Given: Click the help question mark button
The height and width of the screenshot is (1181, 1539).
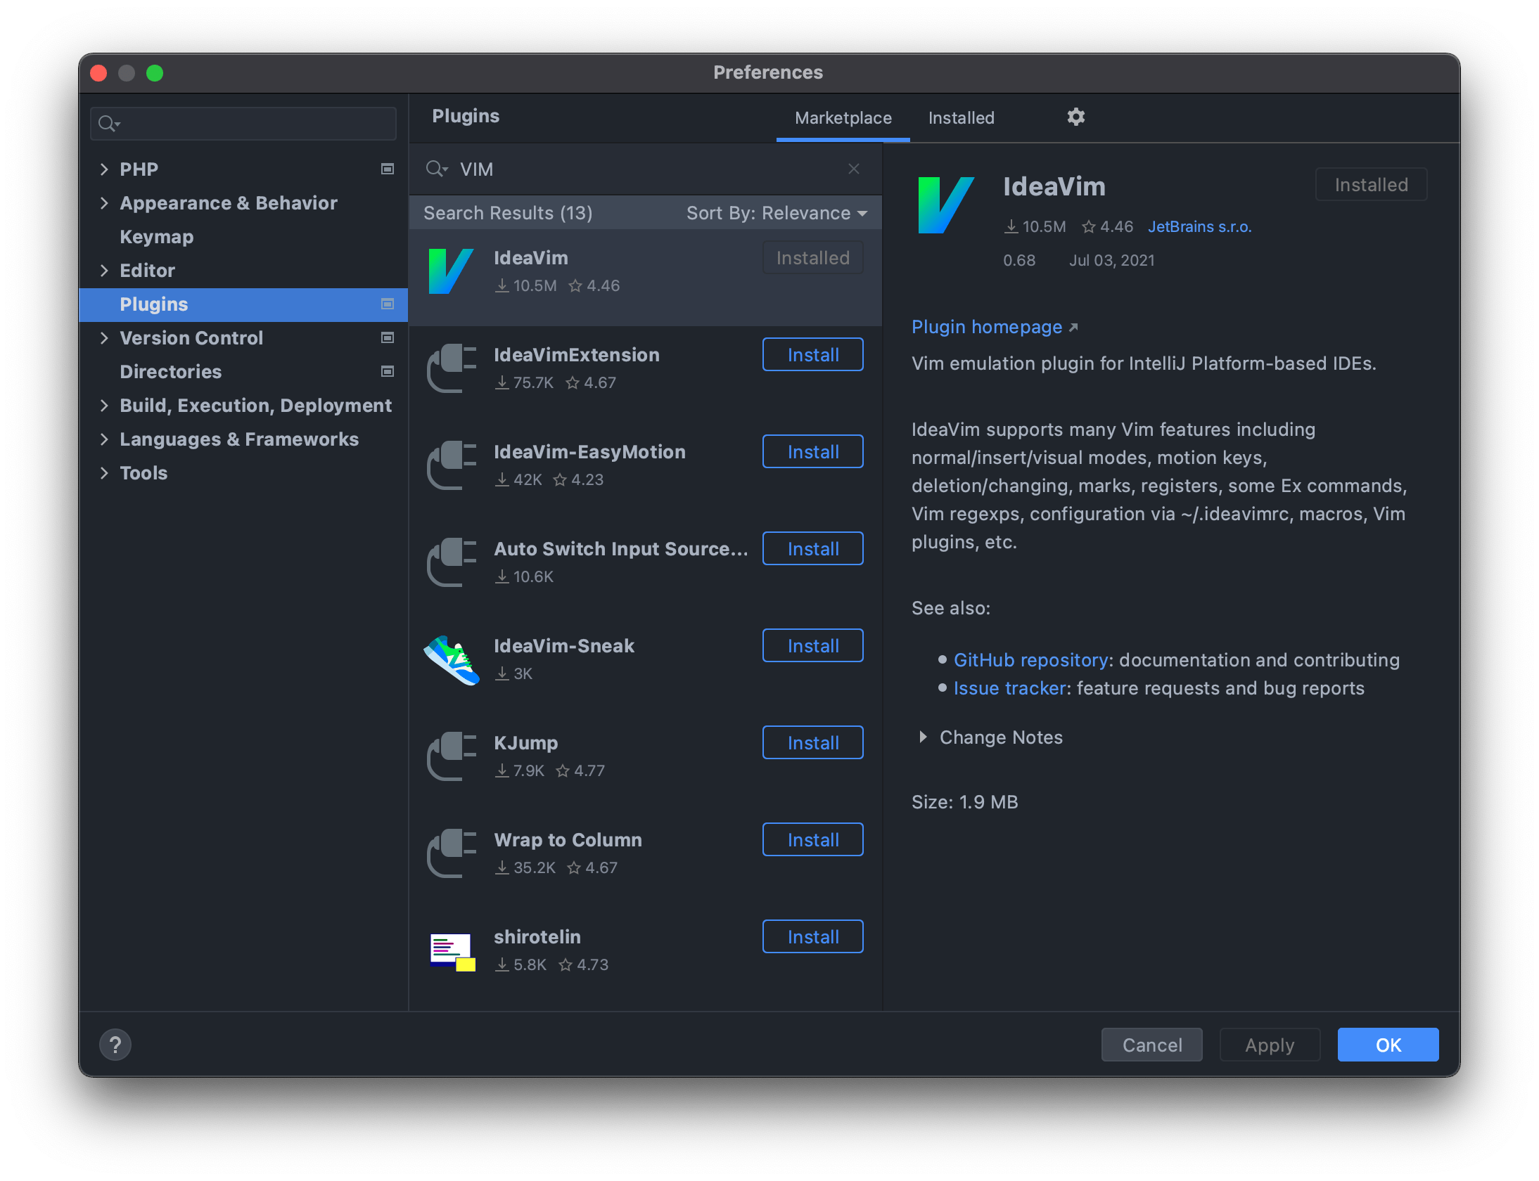Looking at the screenshot, I should 115,1045.
